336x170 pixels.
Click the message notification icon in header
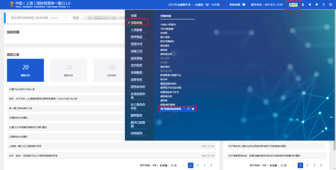tap(317, 4)
